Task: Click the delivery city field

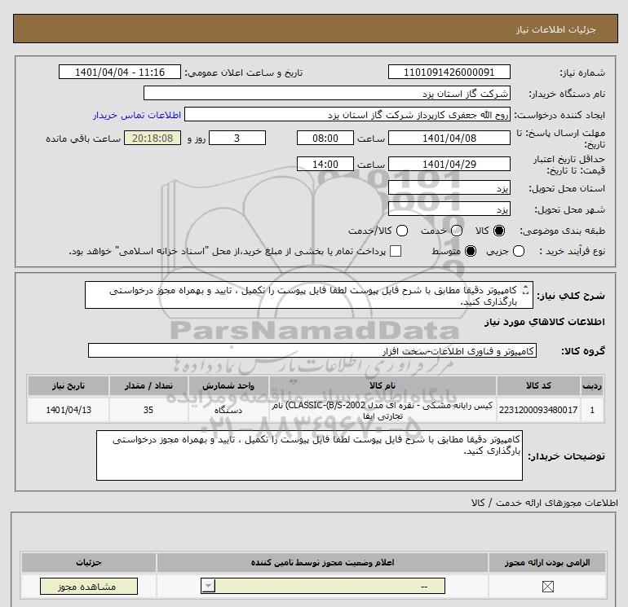Action: pyautogui.click(x=449, y=209)
